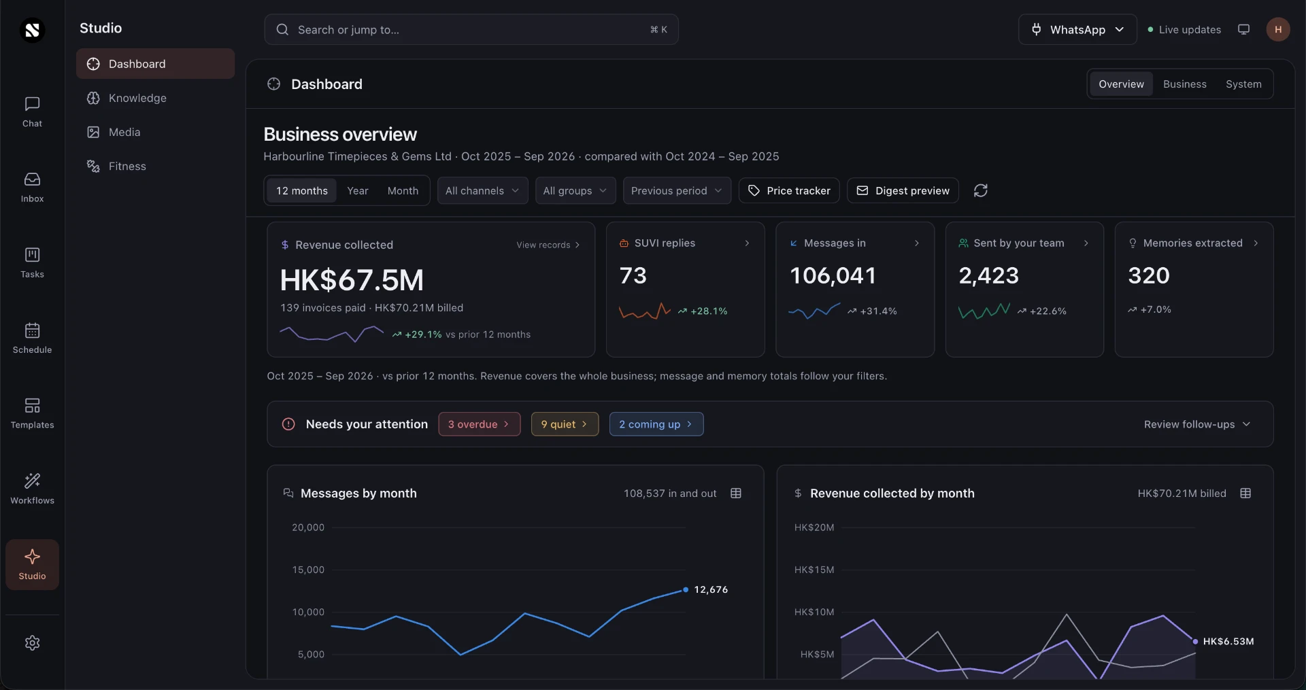The height and width of the screenshot is (690, 1306).
Task: Open Workflows in left rail
Action: 32,489
